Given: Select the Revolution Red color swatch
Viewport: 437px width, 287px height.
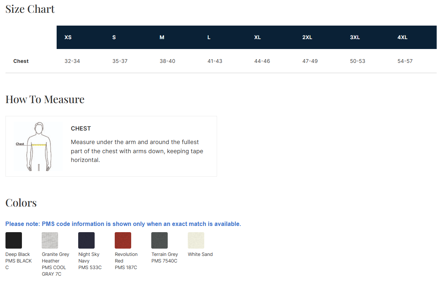Looking at the screenshot, I should [123, 240].
